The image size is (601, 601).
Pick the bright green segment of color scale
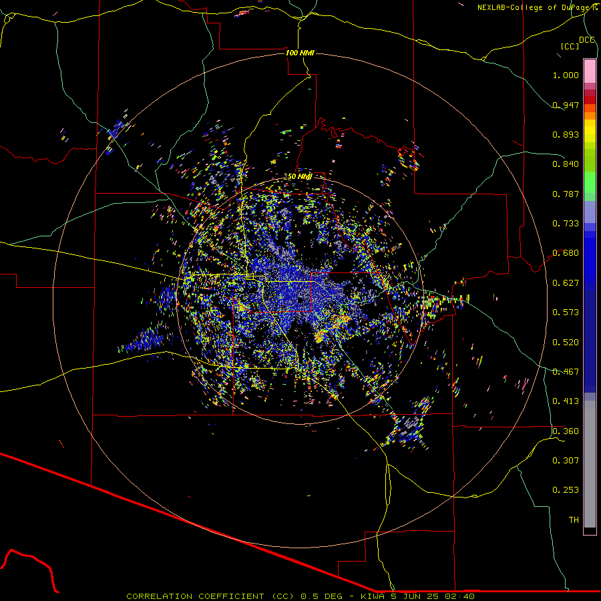590,182
